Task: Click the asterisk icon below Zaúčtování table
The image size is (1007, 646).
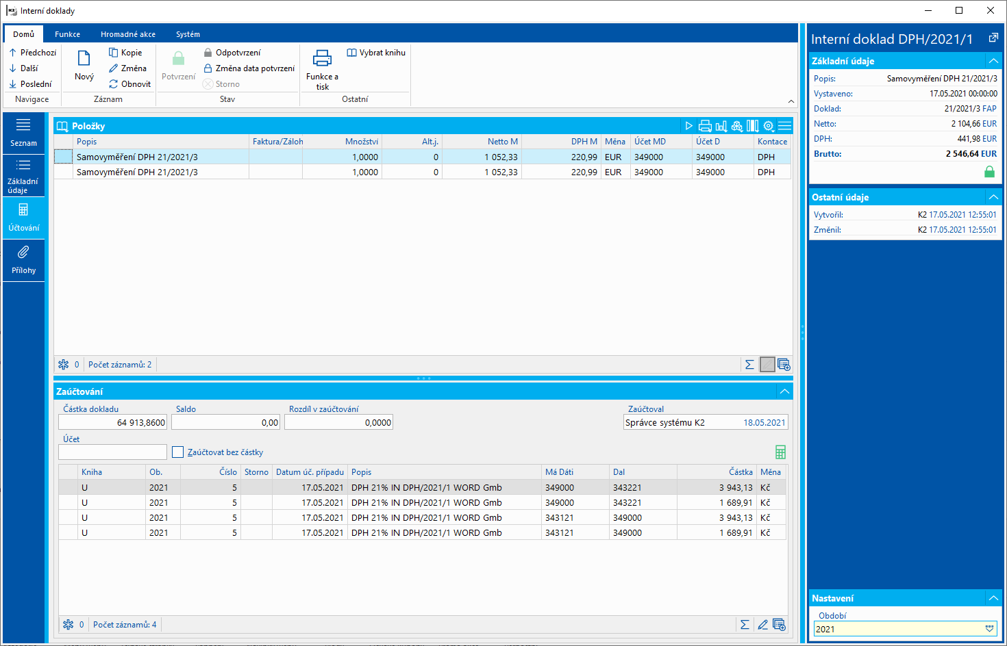Action: click(69, 625)
